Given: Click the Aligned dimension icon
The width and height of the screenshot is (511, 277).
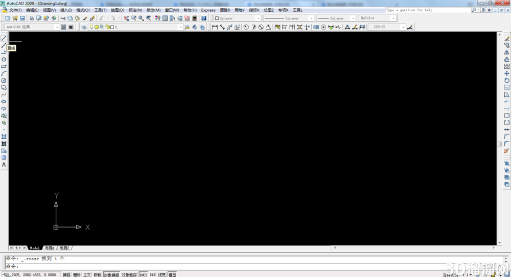Looking at the screenshot, I should pos(222,27).
